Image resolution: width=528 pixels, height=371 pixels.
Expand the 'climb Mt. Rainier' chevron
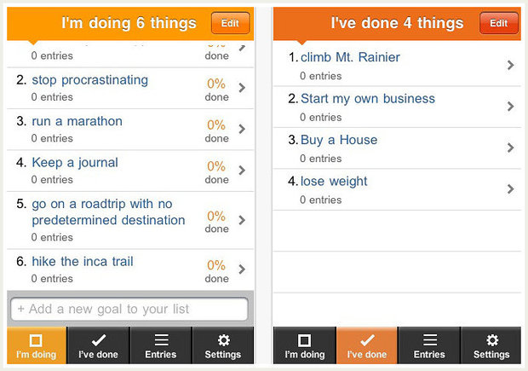[x=510, y=65]
